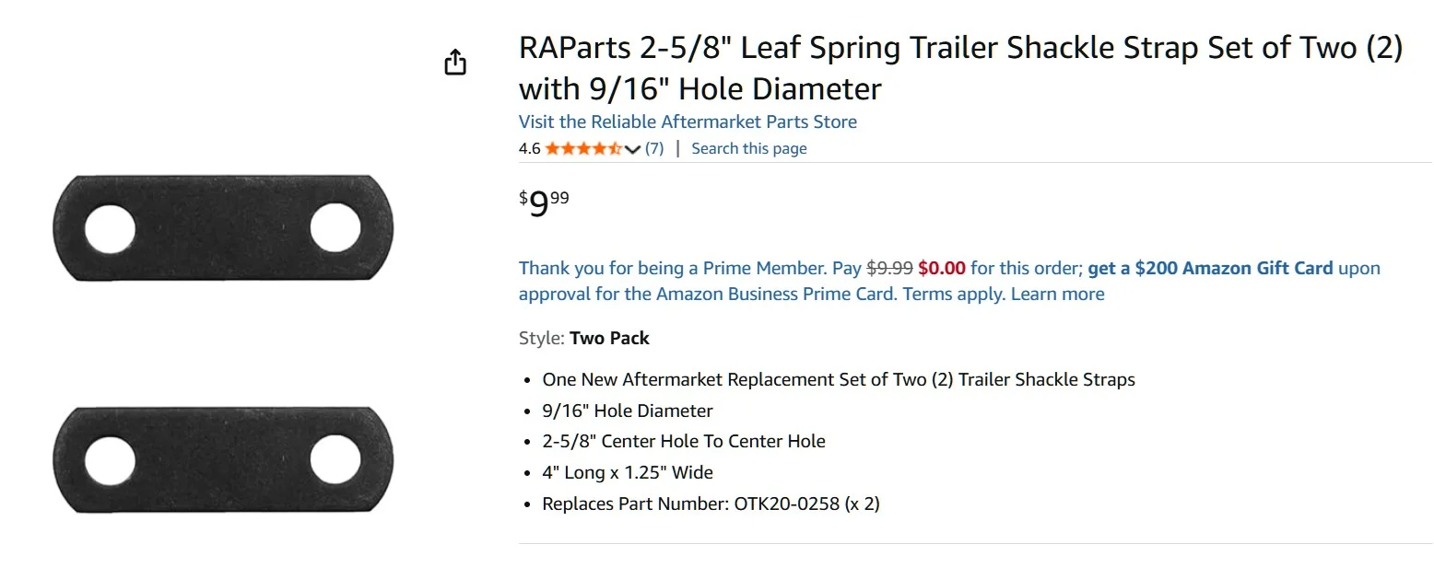Click the bullet about 9/16 inch hole diameter

click(627, 411)
